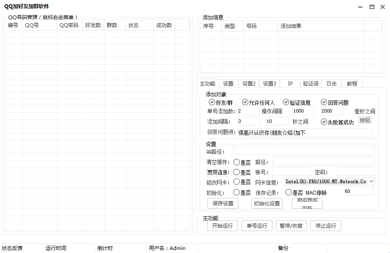This screenshot has height=253, width=390.
Task: Minimize the QQ加好友加群软件 window
Action: click(x=360, y=7)
